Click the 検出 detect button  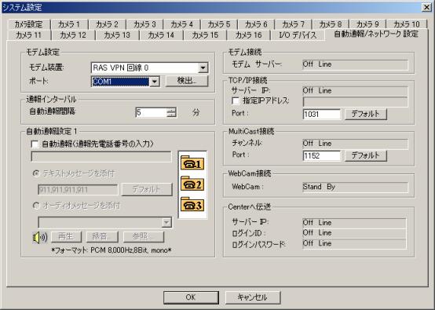[x=187, y=81]
